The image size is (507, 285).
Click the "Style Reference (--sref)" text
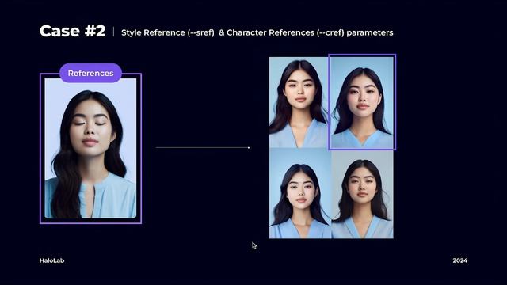point(168,32)
